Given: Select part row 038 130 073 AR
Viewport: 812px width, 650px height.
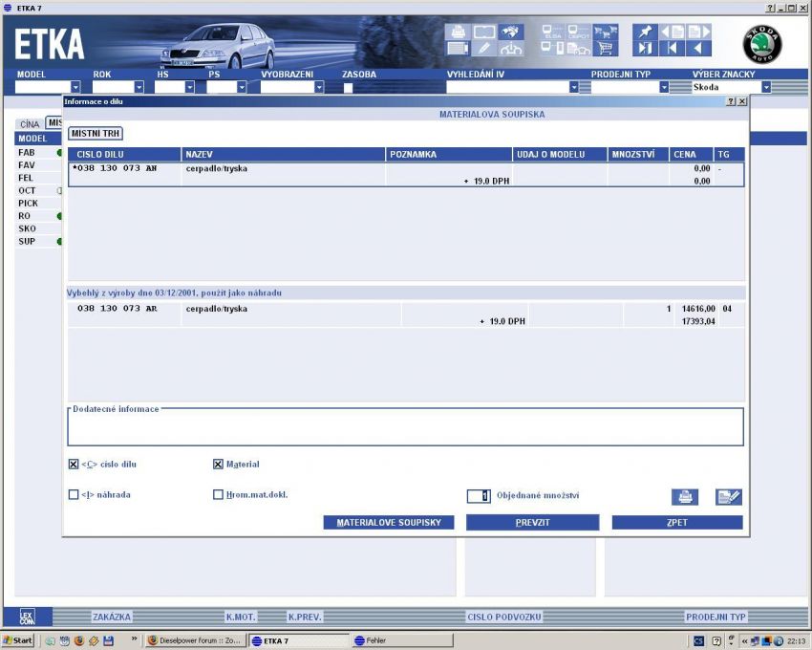Looking at the screenshot, I should (x=406, y=314).
